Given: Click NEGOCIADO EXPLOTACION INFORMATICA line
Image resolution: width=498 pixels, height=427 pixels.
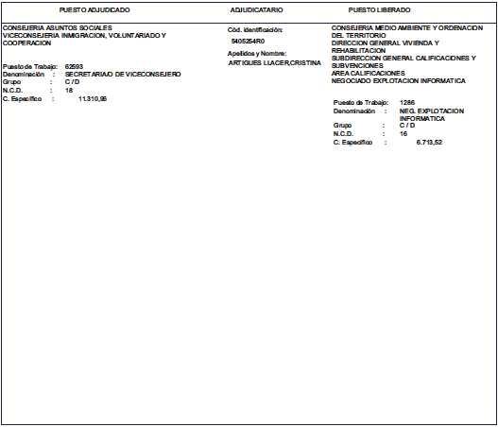Looking at the screenshot, I should coord(398,81).
